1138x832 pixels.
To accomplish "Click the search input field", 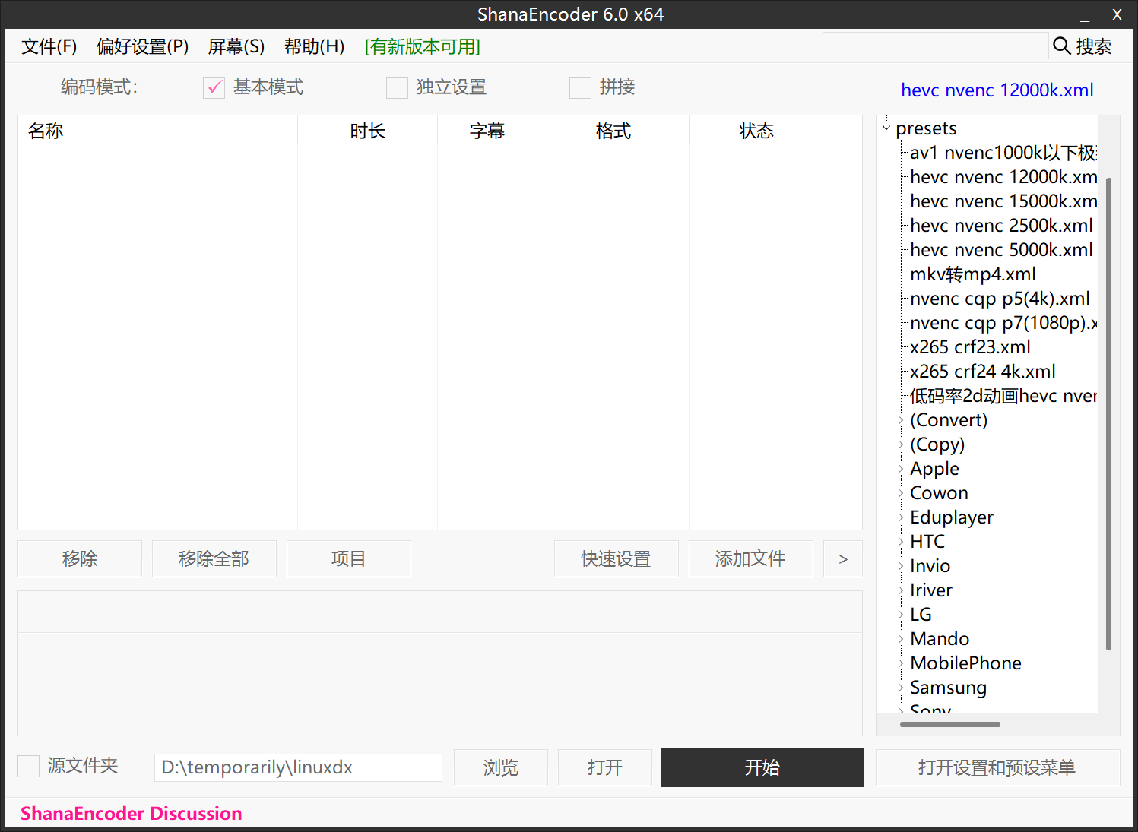I will click(935, 46).
